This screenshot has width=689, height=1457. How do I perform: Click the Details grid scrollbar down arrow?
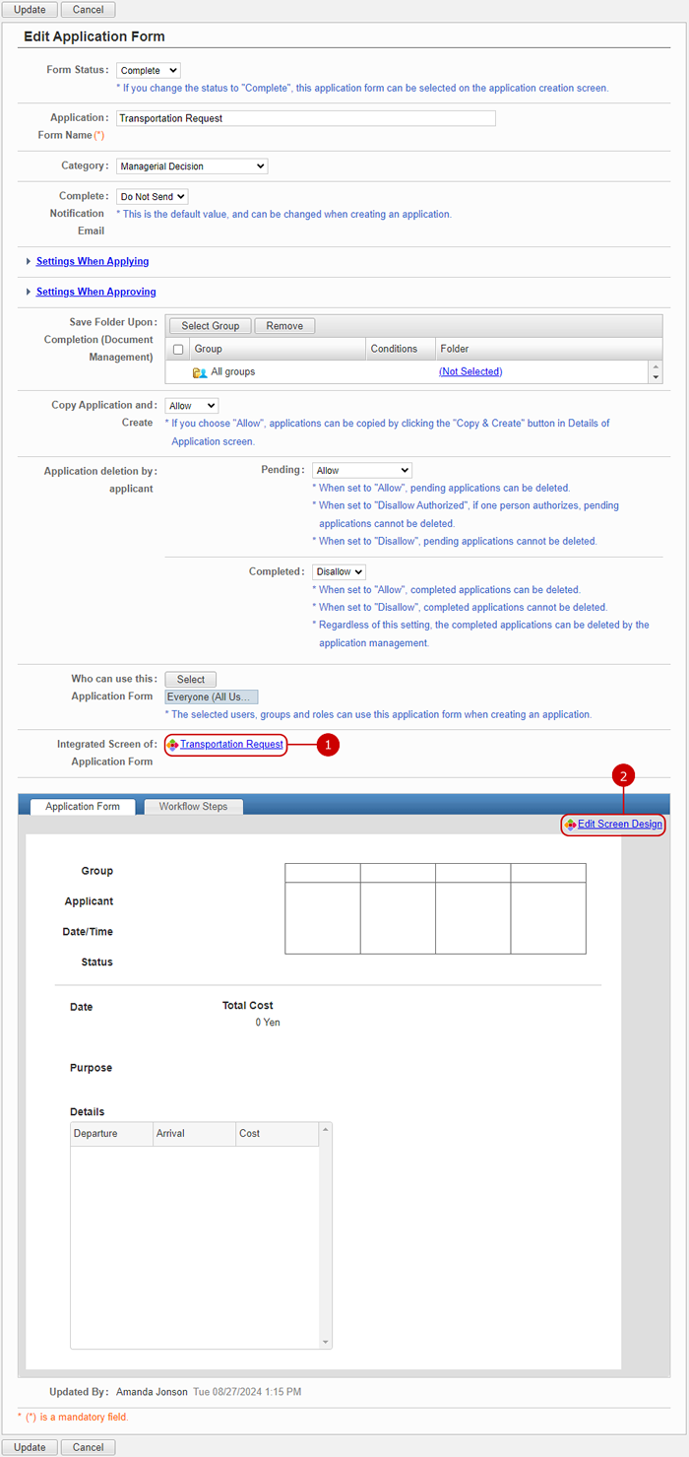click(326, 1342)
